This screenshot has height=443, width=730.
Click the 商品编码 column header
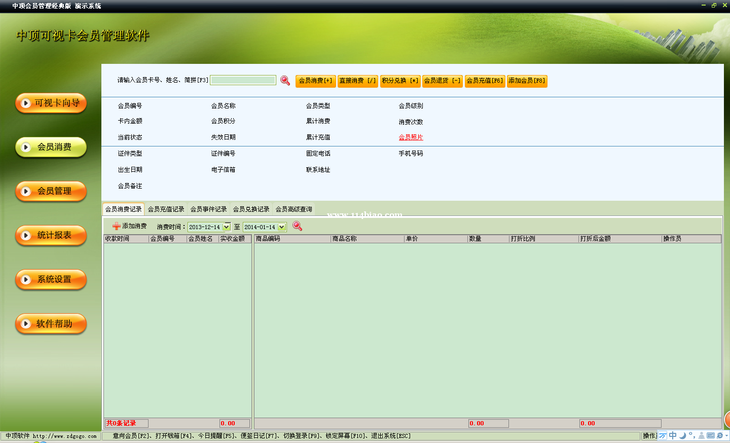tap(293, 239)
